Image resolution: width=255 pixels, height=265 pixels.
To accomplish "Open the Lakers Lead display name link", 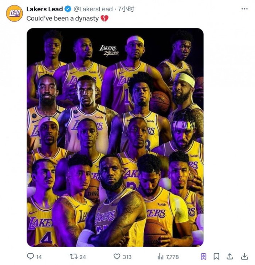I will (x=44, y=9).
